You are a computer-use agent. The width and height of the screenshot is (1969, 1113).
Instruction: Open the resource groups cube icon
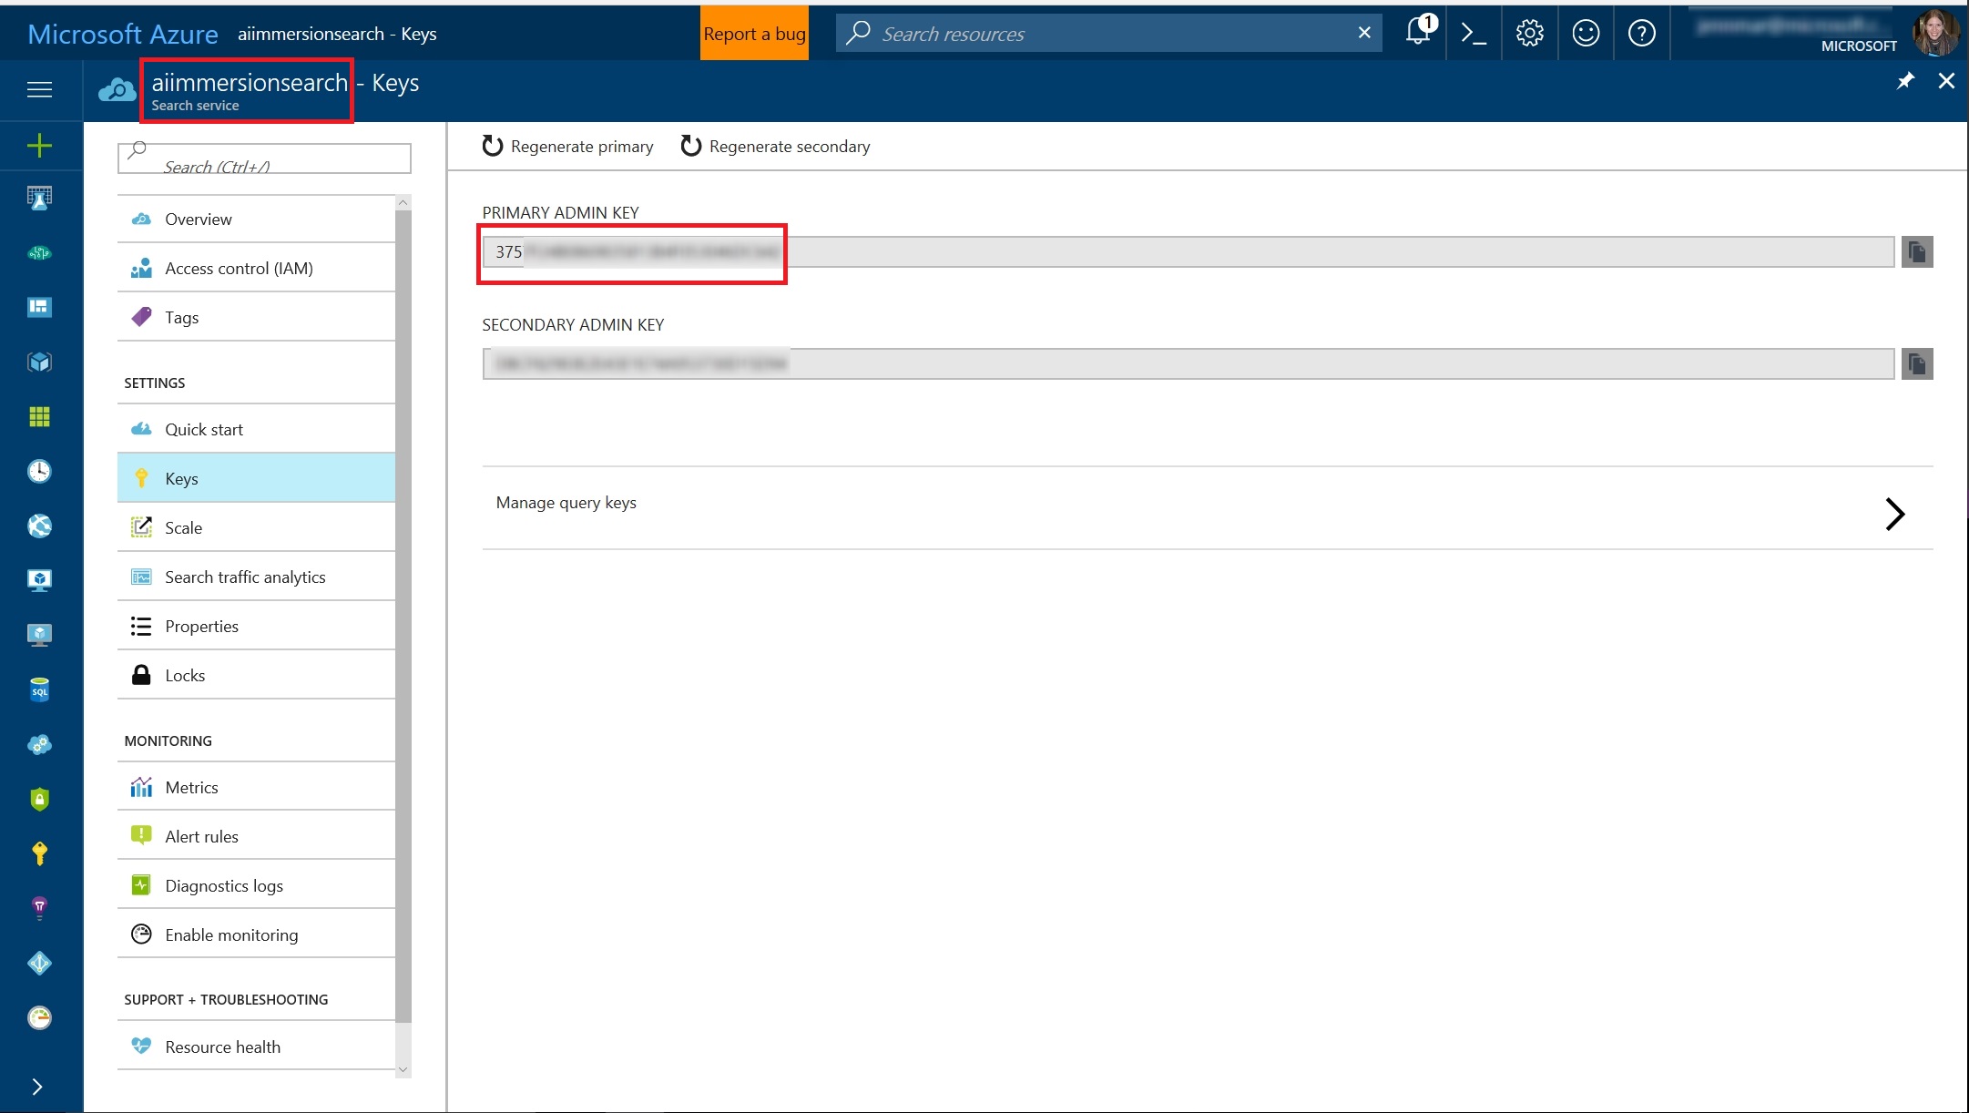coord(39,362)
